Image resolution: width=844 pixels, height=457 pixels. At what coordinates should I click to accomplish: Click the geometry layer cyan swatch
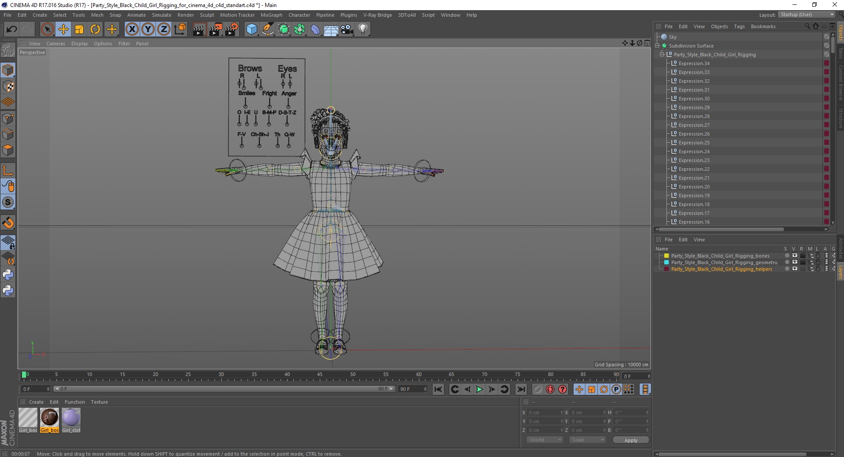(x=666, y=262)
